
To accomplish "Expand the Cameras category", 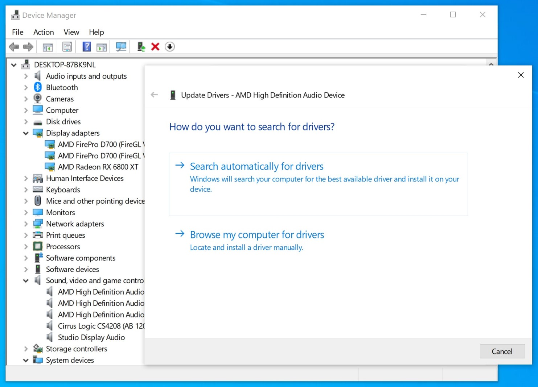I will point(26,99).
